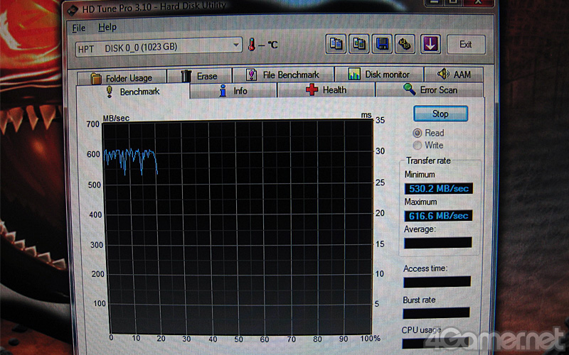Switch to the Health tab
Viewport: 569px width, 355px height.
326,90
